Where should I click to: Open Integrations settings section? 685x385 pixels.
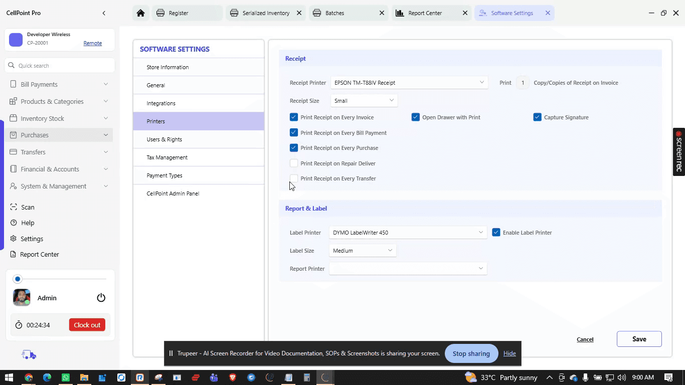[199, 103]
